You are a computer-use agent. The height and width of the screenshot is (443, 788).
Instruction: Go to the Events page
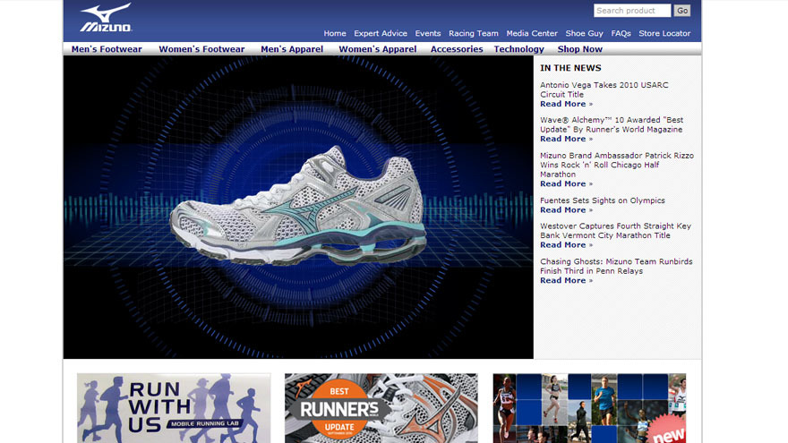tap(428, 33)
